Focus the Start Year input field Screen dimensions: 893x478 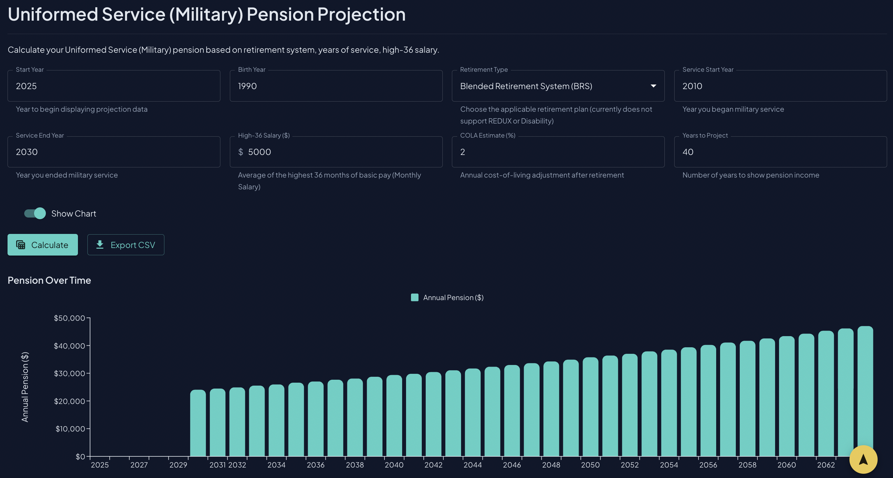(114, 86)
